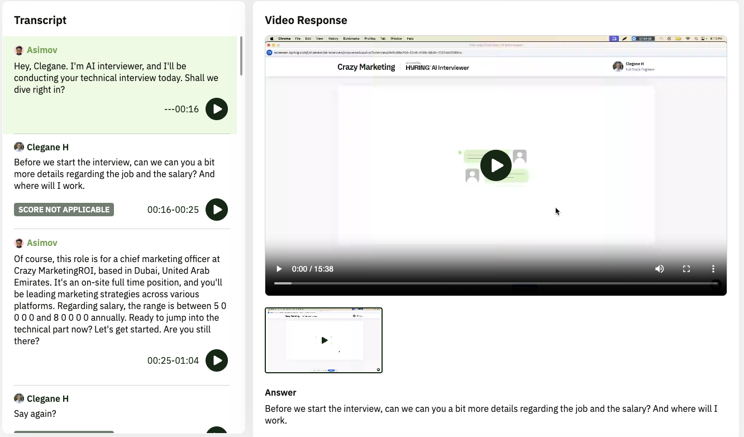Viewport: 744px width, 437px height.
Task: Click the video progress bar
Action: click(495, 283)
